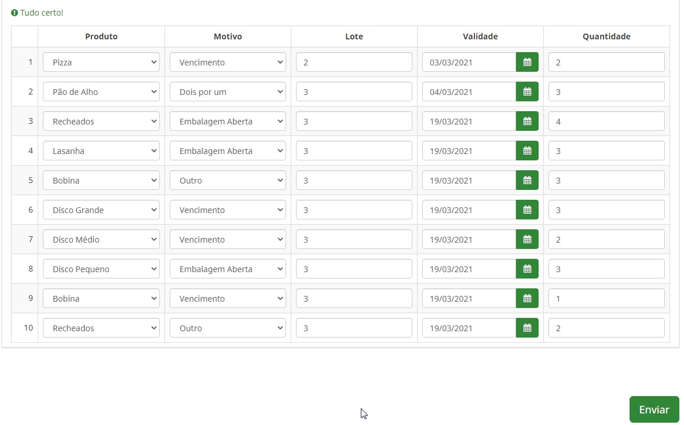
Task: Open the Embalagem Aberta motivo dropdown in row 4
Action: point(228,151)
